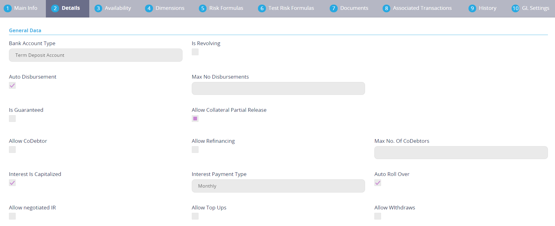Focus the Max No. Of CoDebtors field
The height and width of the screenshot is (226, 555).
461,153
